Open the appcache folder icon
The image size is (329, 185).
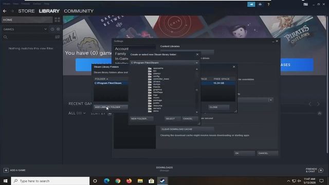(x=150, y=68)
